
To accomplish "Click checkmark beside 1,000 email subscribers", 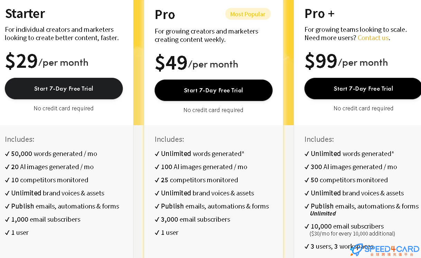I will click(7, 220).
